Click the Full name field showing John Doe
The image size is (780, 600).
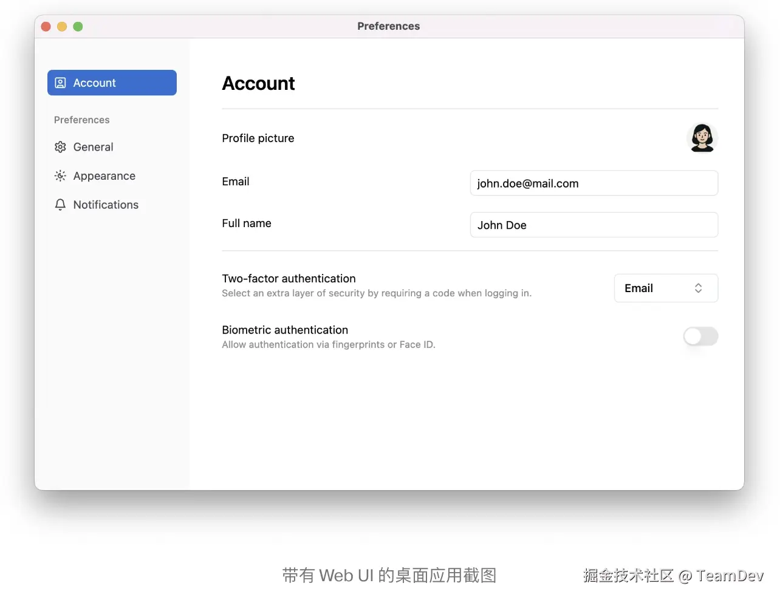pyautogui.click(x=594, y=225)
